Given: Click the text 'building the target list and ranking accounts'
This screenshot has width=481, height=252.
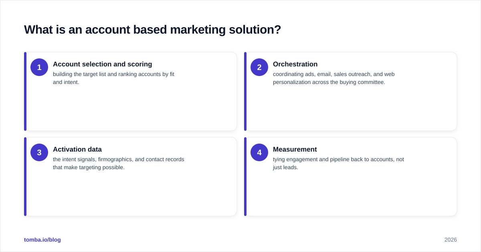Looking at the screenshot, I should tap(107, 74).
